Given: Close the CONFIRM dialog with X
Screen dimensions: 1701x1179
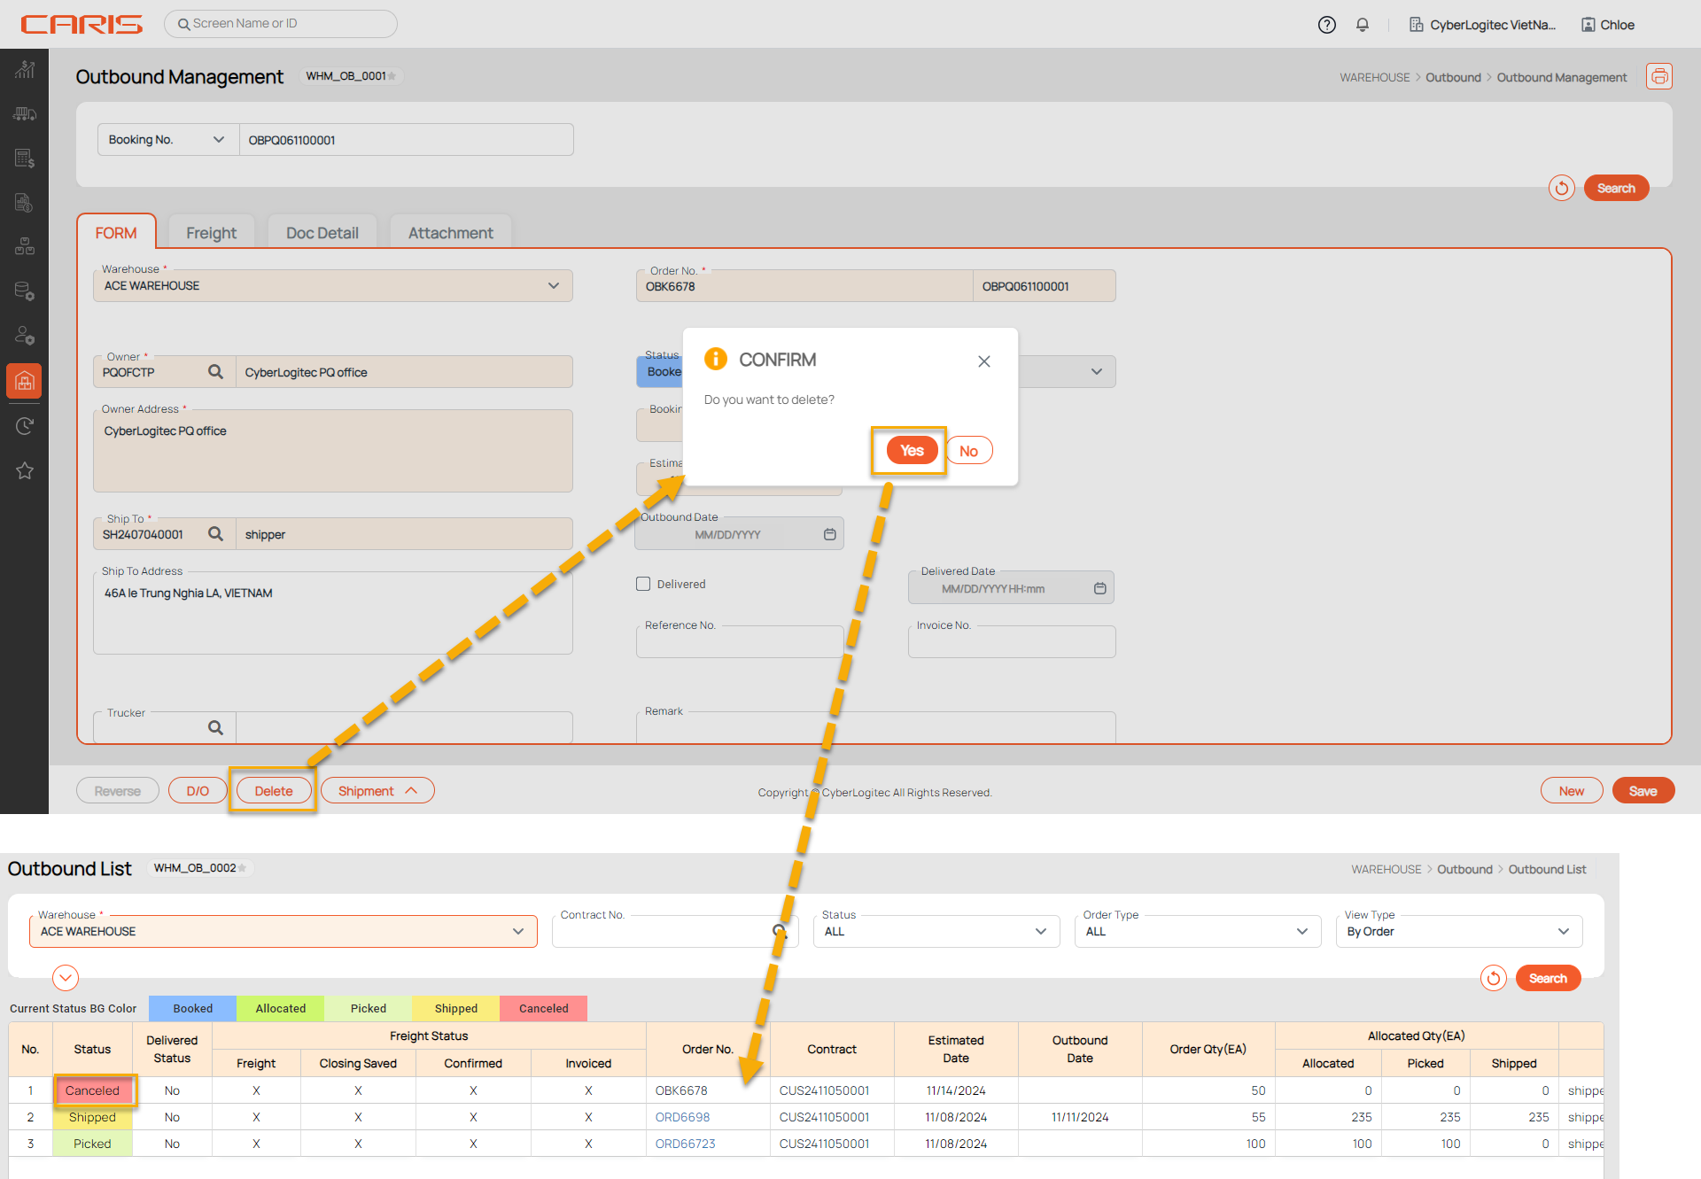Looking at the screenshot, I should (x=984, y=361).
